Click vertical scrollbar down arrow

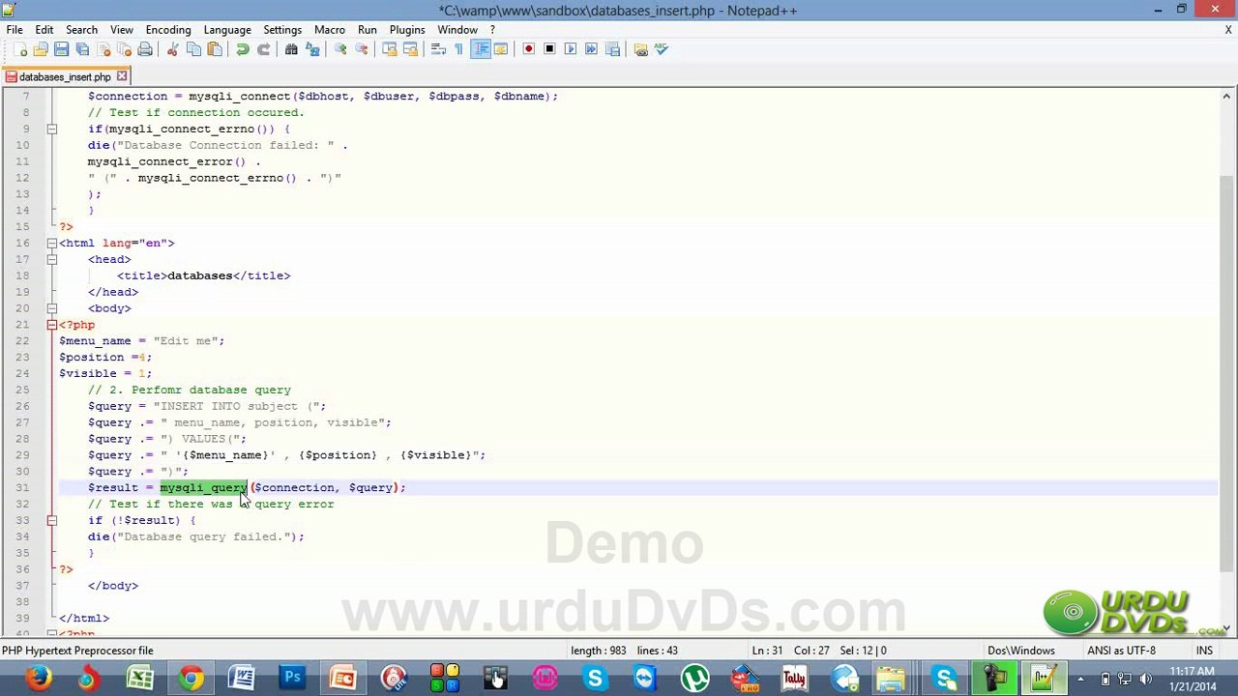(1227, 628)
